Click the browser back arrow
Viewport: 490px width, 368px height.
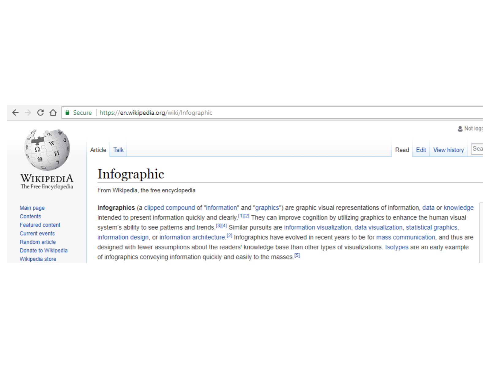tap(15, 113)
